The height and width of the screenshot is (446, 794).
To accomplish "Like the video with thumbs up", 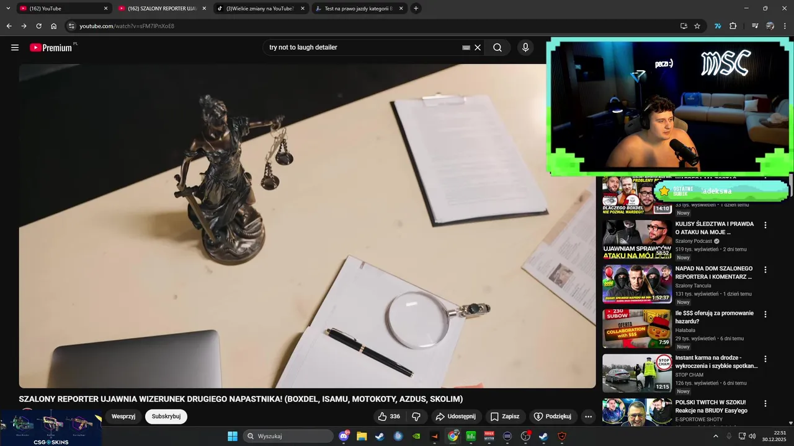I will 389,417.
